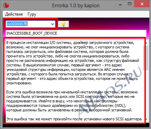Image resolution: width=151 pixels, height=129 pixels.
Task: Maximize the Errorka window
Action: (x=130, y=4)
